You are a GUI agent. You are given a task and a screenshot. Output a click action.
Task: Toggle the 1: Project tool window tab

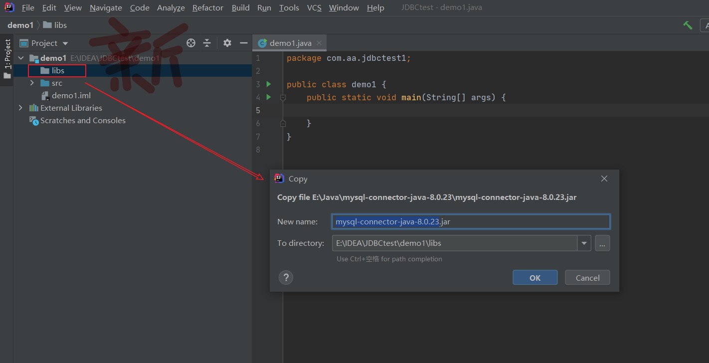pos(7,59)
